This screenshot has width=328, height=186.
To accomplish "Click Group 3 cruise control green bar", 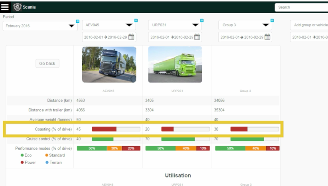I will pyautogui.click(x=247, y=139).
